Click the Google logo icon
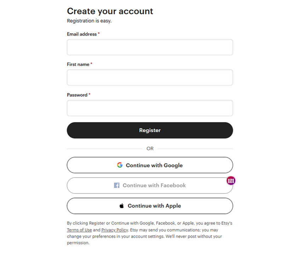The width and height of the screenshot is (283, 258). (120, 165)
